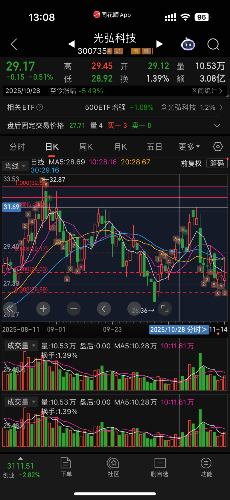Tap the help question mark beside 相关ETF
Image resolution: width=230 pixels, height=500 pixels.
(x=39, y=107)
